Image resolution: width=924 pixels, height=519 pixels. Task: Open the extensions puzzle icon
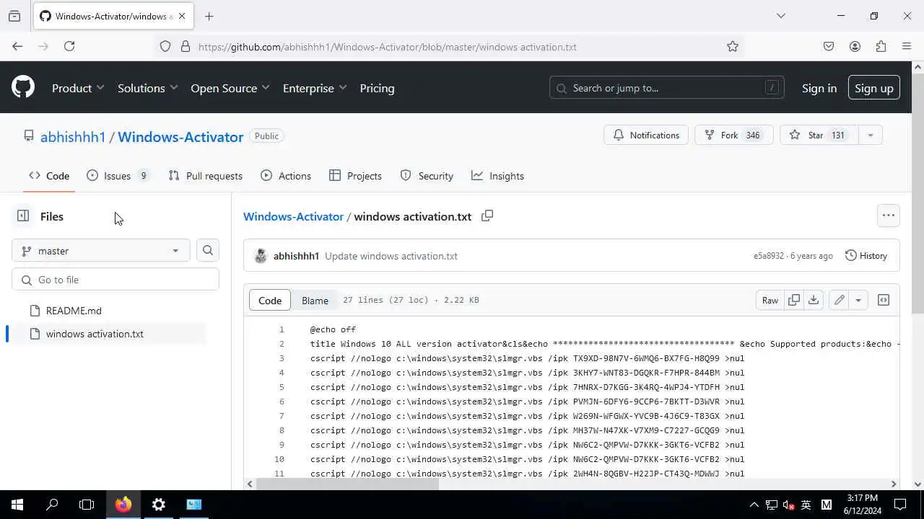[x=881, y=46]
